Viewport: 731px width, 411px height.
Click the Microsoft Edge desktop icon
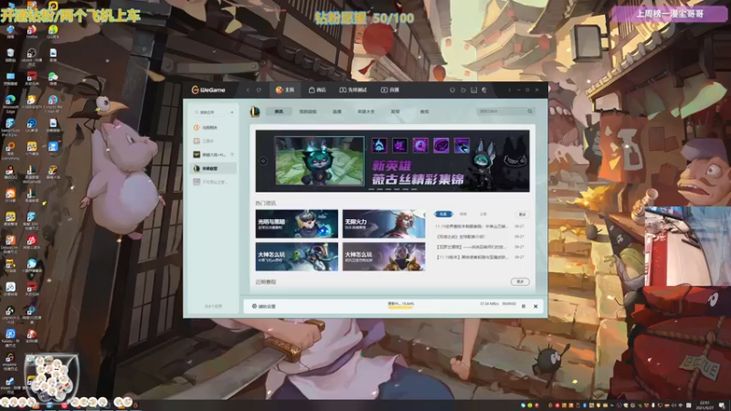pyautogui.click(x=10, y=101)
